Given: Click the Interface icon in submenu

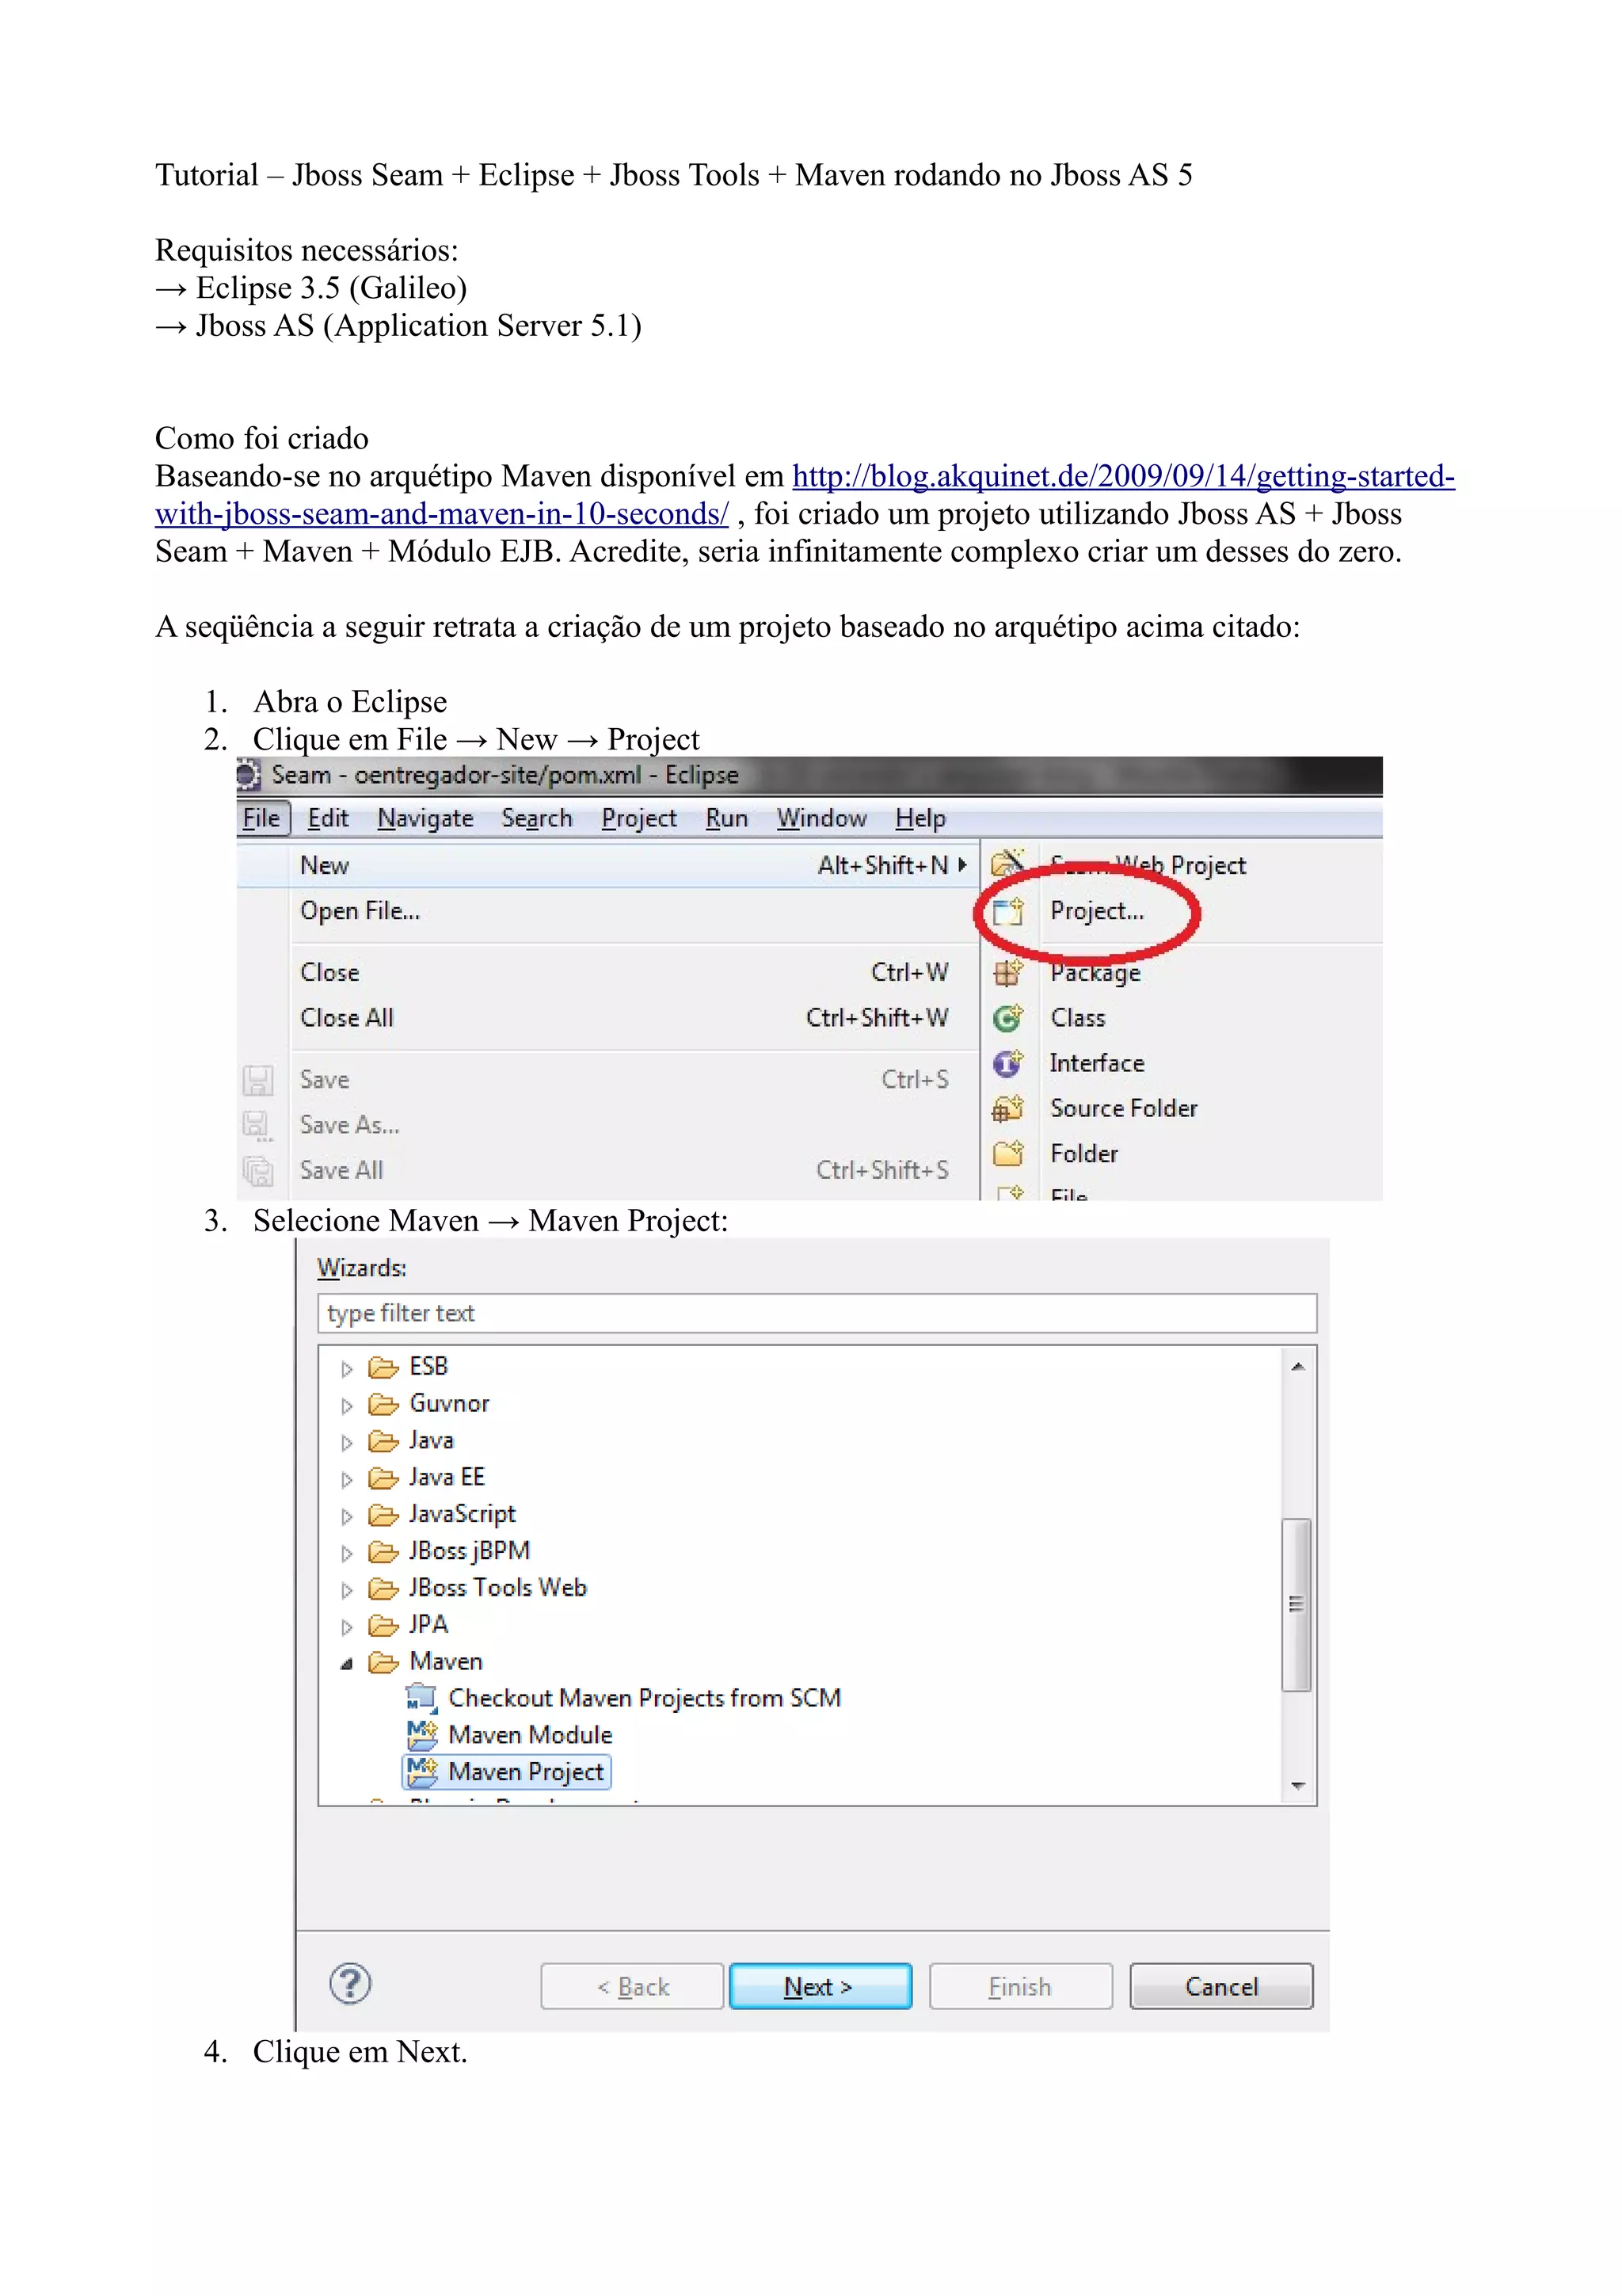Looking at the screenshot, I should pyautogui.click(x=1007, y=1063).
